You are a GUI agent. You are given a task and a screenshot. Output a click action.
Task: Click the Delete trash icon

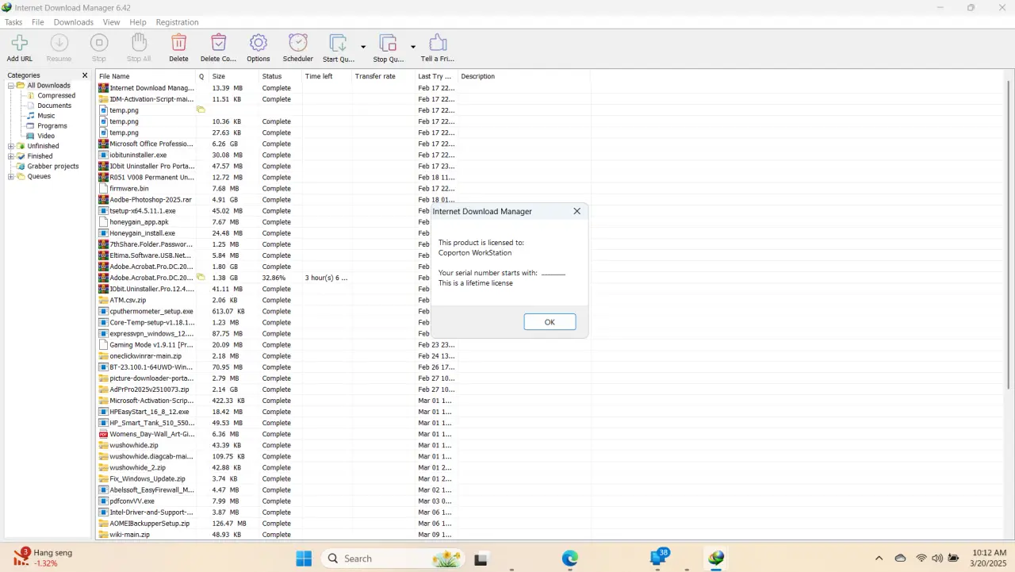click(179, 43)
